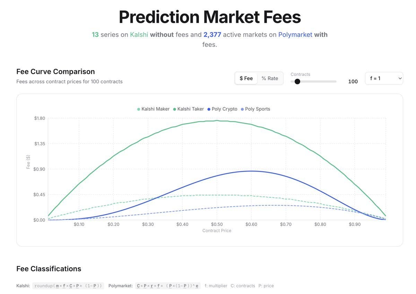Viewport: 416px width, 294px height.
Task: Open the "f = 1" multiplier dropdown
Action: tap(384, 78)
